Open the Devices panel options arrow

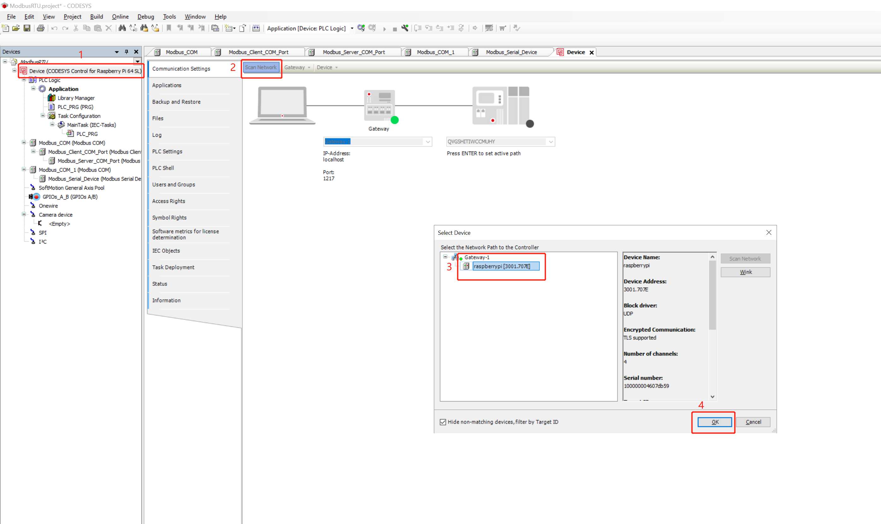tap(117, 52)
